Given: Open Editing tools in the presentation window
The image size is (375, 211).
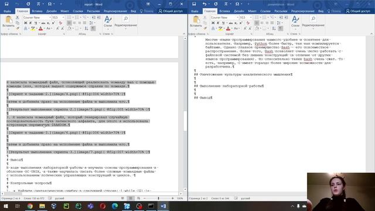Looking at the screenshot, I should 313,22.
